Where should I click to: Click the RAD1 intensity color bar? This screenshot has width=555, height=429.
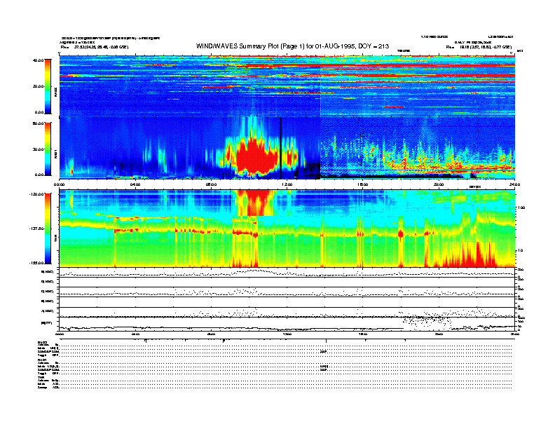pos(48,149)
